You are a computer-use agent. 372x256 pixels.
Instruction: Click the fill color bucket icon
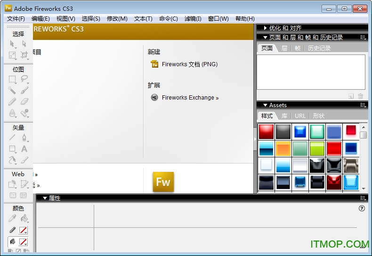[12, 242]
